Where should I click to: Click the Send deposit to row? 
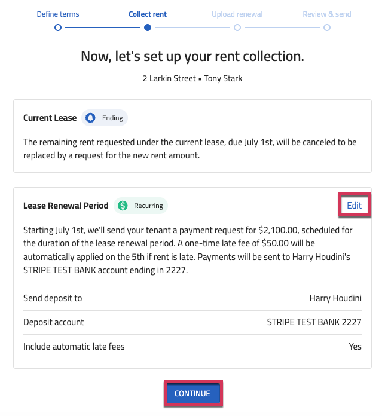[x=192, y=298]
